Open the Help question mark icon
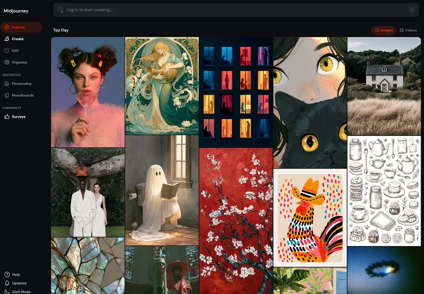Screen dimensions: 424x294 coord(7,274)
